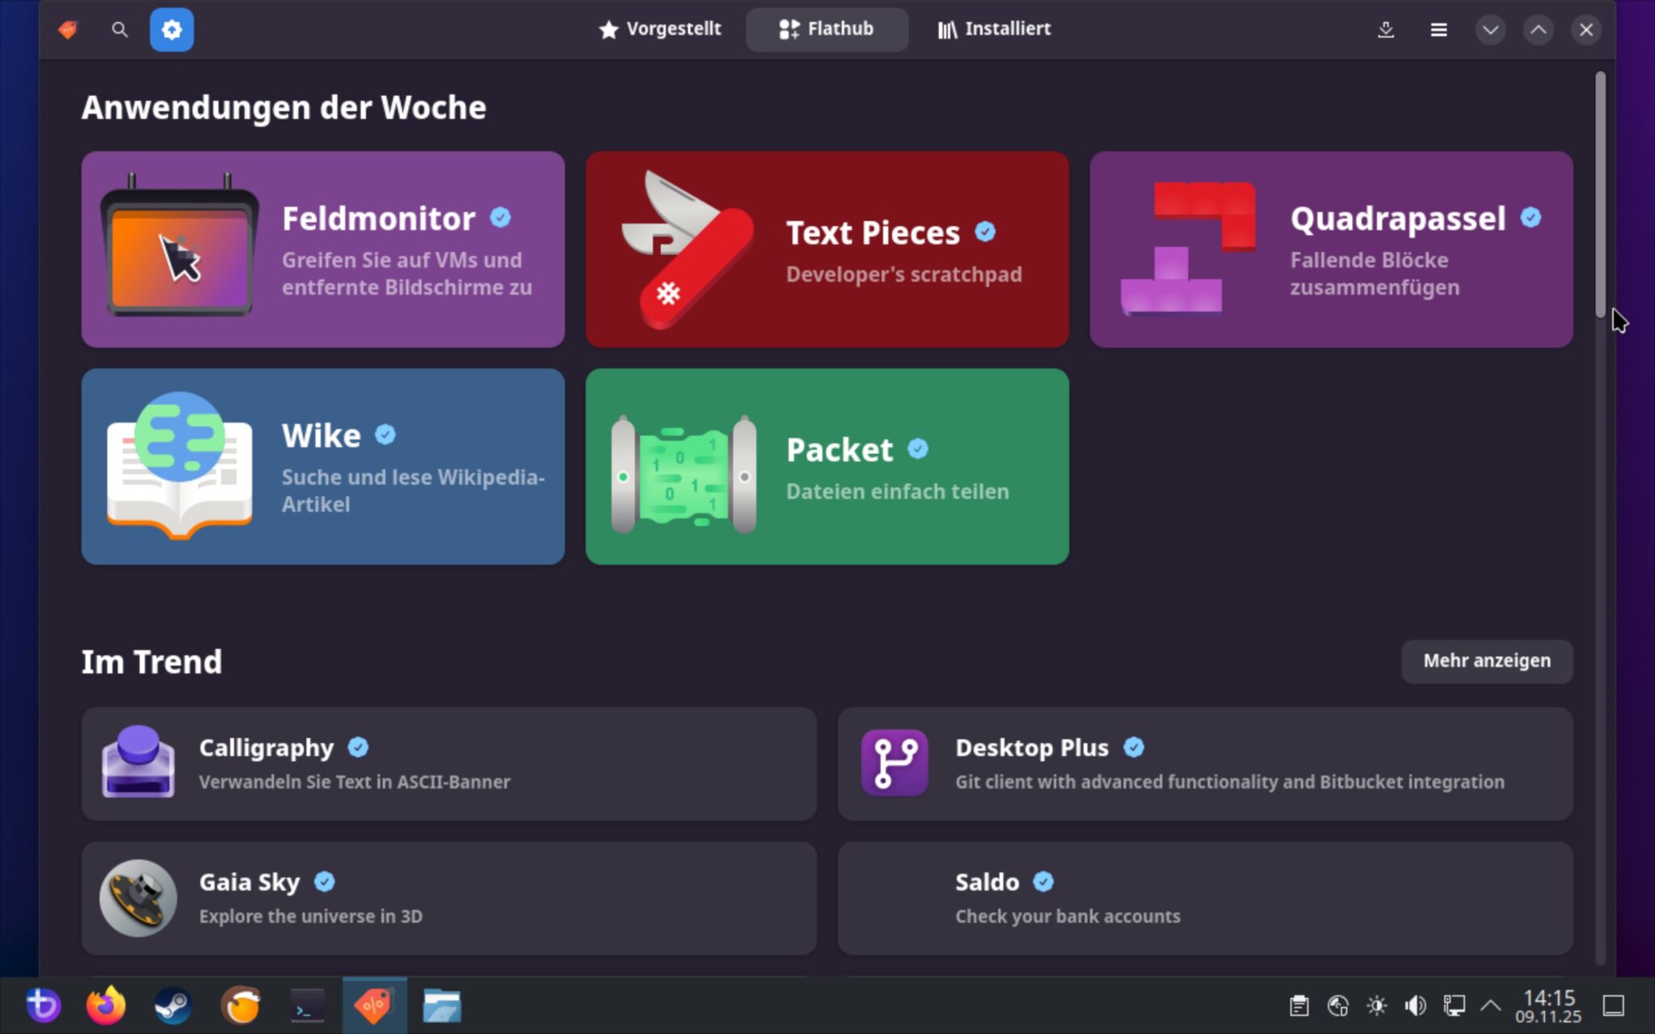Select the Text Pieces app banner

826,250
